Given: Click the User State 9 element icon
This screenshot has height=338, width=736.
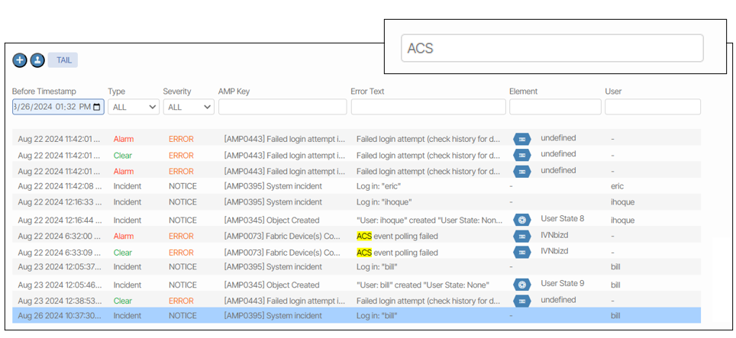Looking at the screenshot, I should [x=521, y=285].
